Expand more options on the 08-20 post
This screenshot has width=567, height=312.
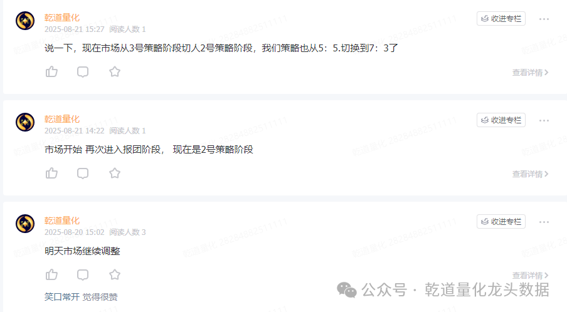pyautogui.click(x=544, y=222)
